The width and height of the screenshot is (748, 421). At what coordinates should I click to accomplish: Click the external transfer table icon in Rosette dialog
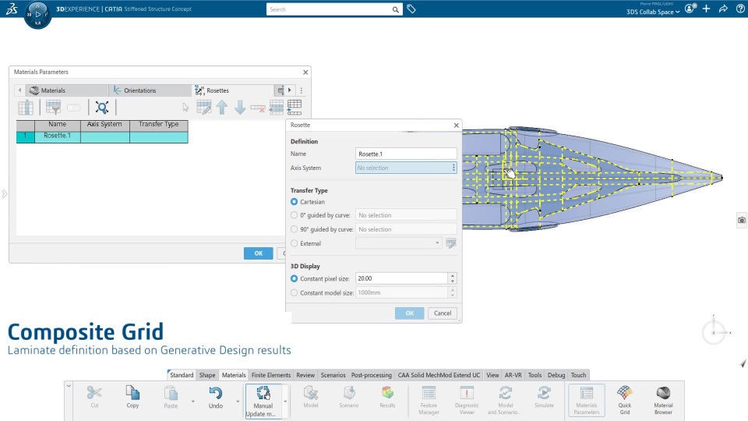[x=451, y=243]
